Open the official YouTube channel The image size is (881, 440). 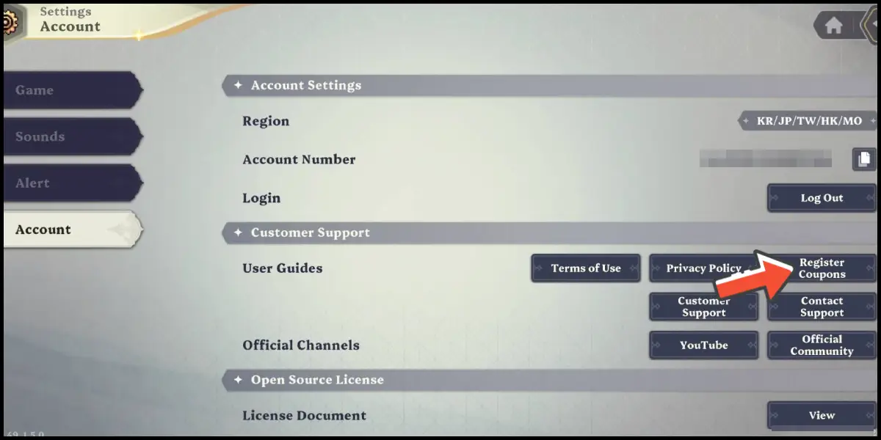point(703,345)
